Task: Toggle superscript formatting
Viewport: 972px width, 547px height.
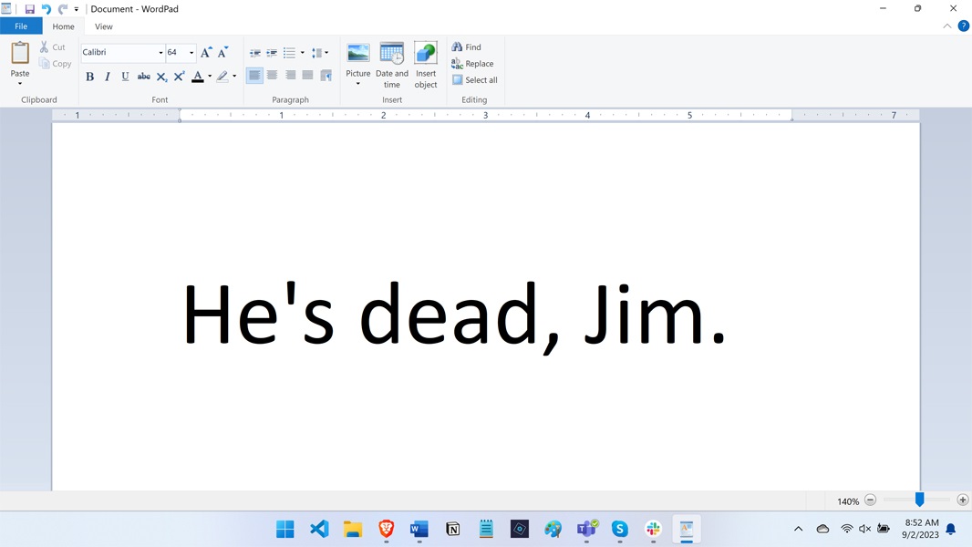Action: pyautogui.click(x=179, y=77)
